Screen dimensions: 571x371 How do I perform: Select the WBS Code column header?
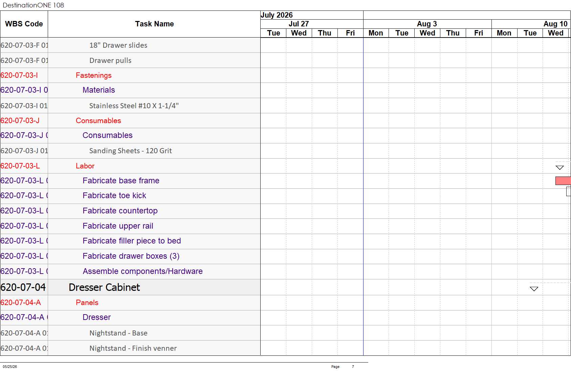[x=24, y=24]
